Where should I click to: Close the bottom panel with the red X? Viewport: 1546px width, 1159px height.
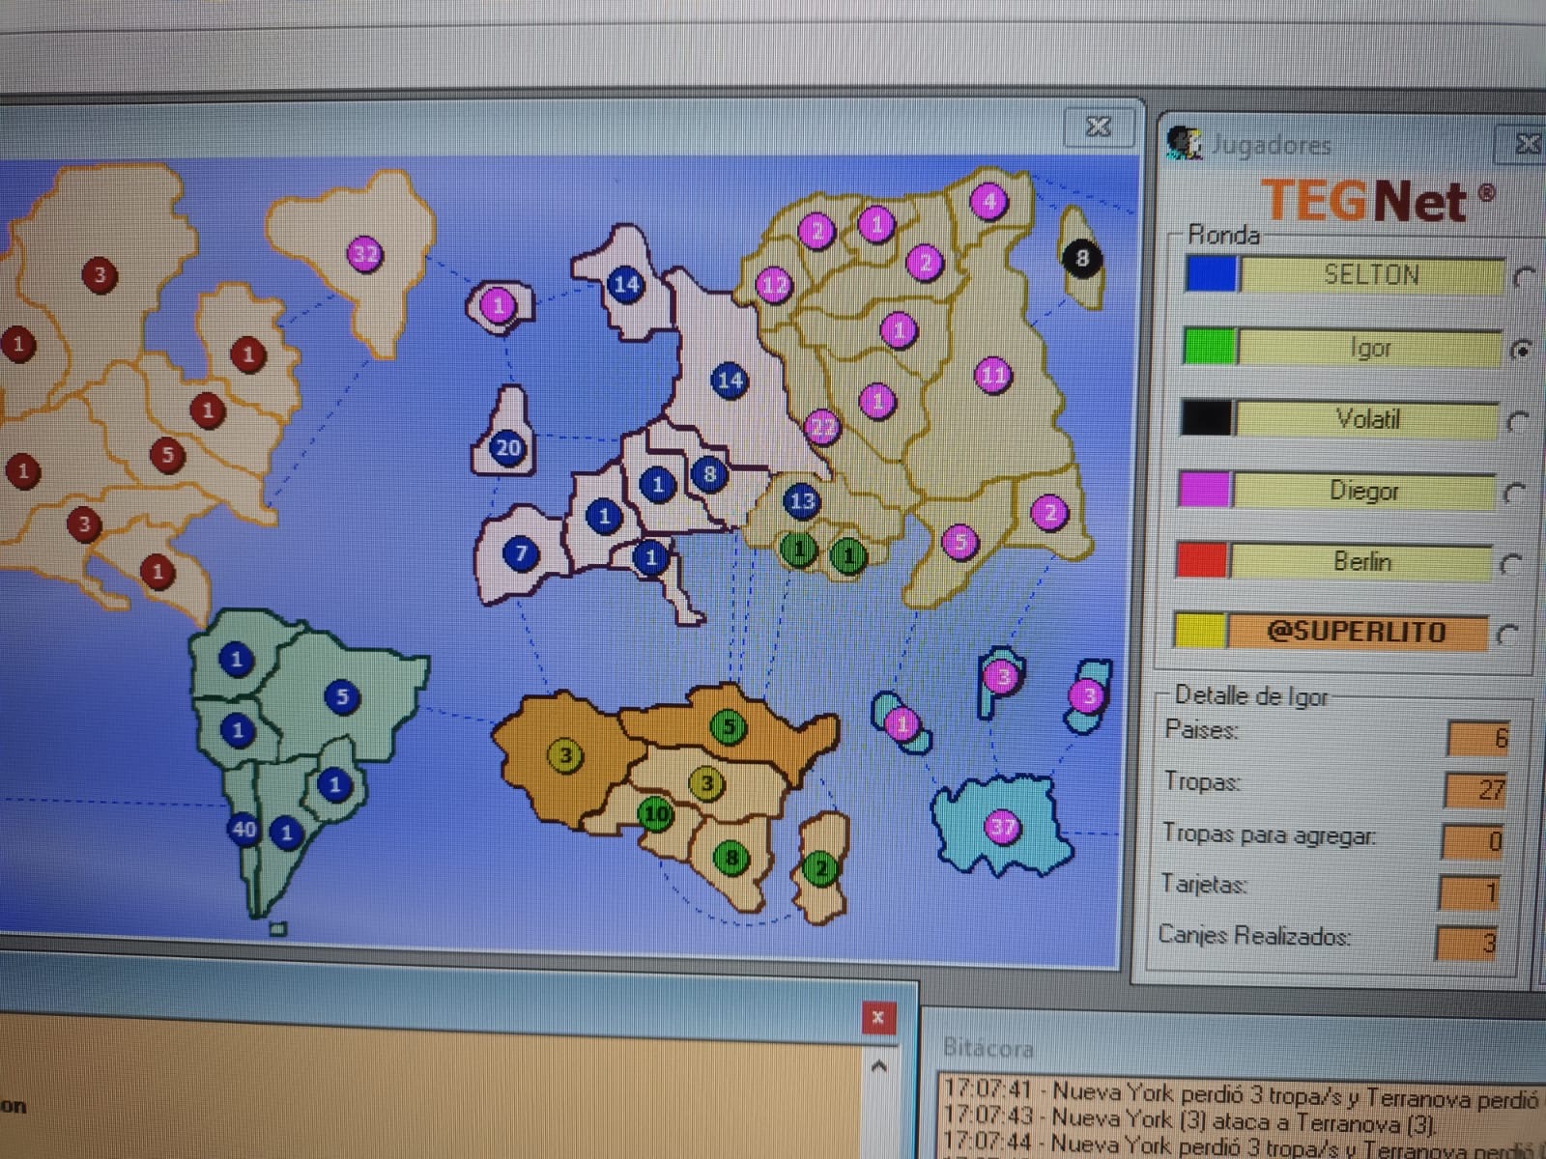[877, 1017]
